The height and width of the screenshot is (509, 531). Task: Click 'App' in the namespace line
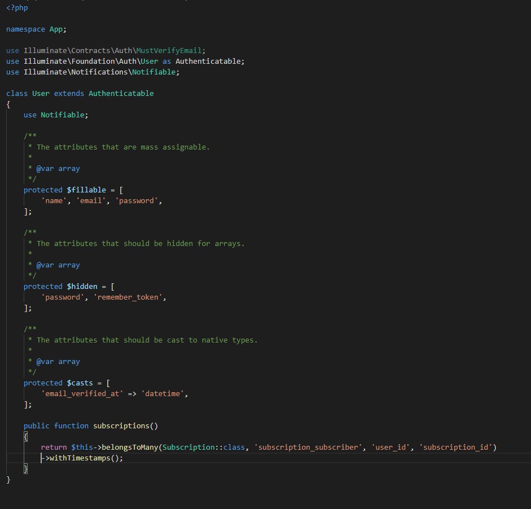pos(56,29)
